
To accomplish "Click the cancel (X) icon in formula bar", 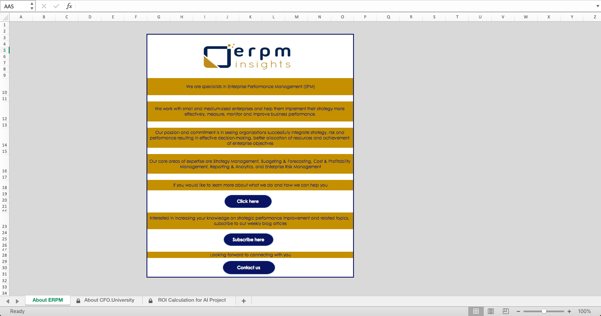I will 44,6.
